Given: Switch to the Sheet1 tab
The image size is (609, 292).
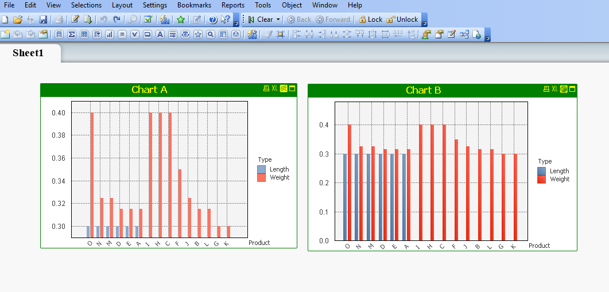Looking at the screenshot, I should click(28, 53).
